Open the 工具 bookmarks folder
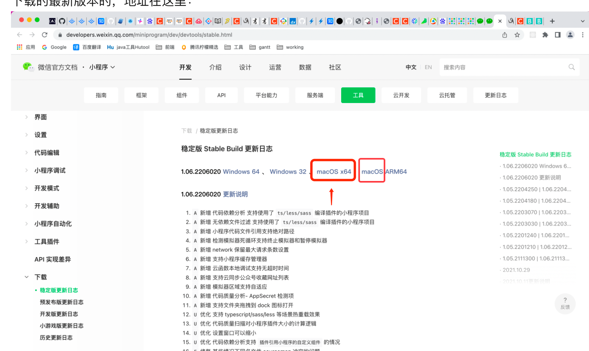 (x=234, y=47)
